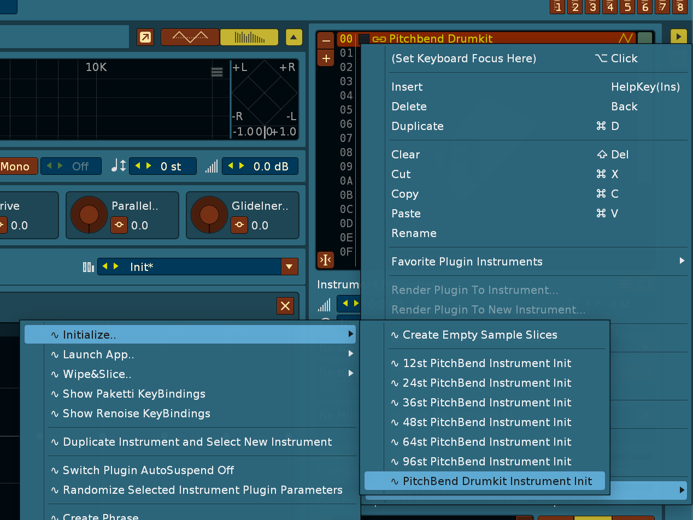
Task: Select Duplicate from the context menu
Action: point(418,126)
